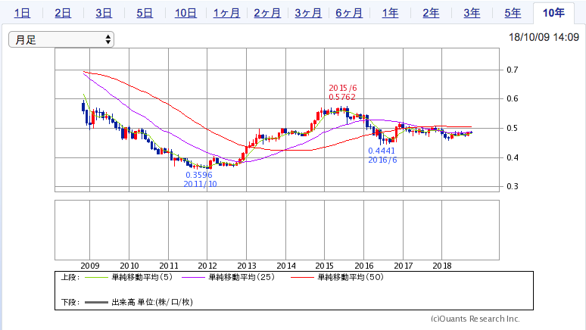Image resolution: width=586 pixels, height=330 pixels.
Task: Show the 5日 chart period
Action: (144, 13)
